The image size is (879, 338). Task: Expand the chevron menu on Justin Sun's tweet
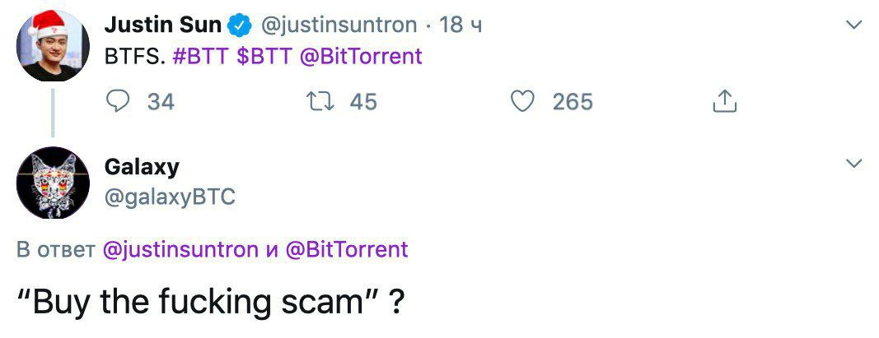(x=853, y=25)
